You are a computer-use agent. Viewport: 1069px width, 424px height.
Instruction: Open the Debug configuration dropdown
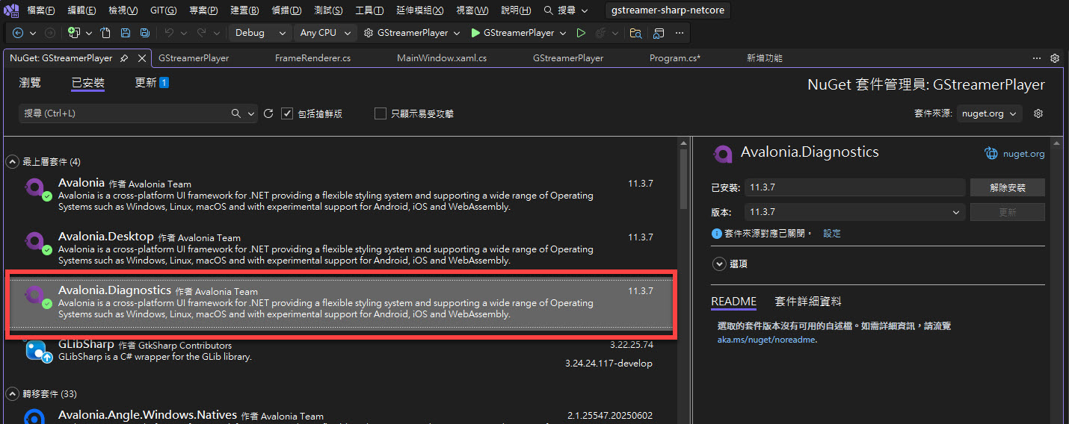click(259, 33)
